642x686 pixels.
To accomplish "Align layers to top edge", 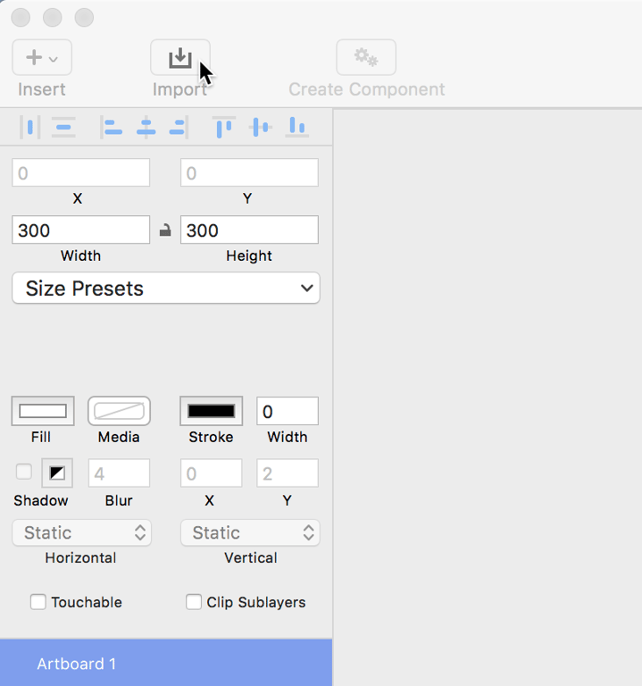I will pyautogui.click(x=223, y=128).
